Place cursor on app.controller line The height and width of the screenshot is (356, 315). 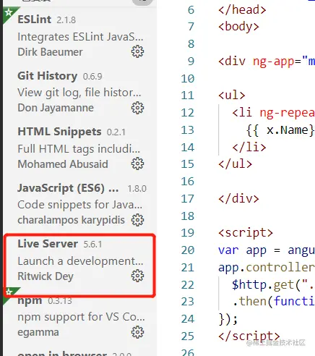pos(267,268)
